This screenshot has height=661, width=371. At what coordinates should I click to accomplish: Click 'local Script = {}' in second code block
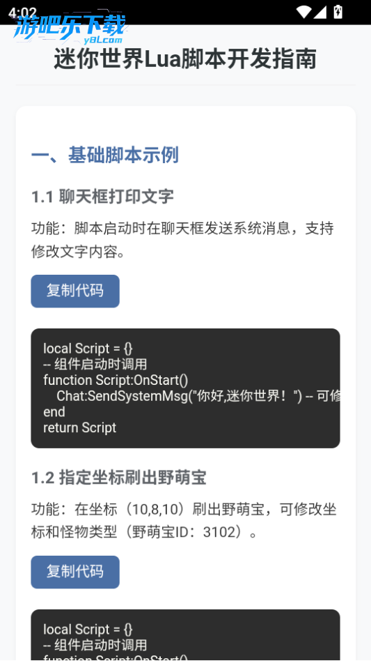[x=88, y=630]
